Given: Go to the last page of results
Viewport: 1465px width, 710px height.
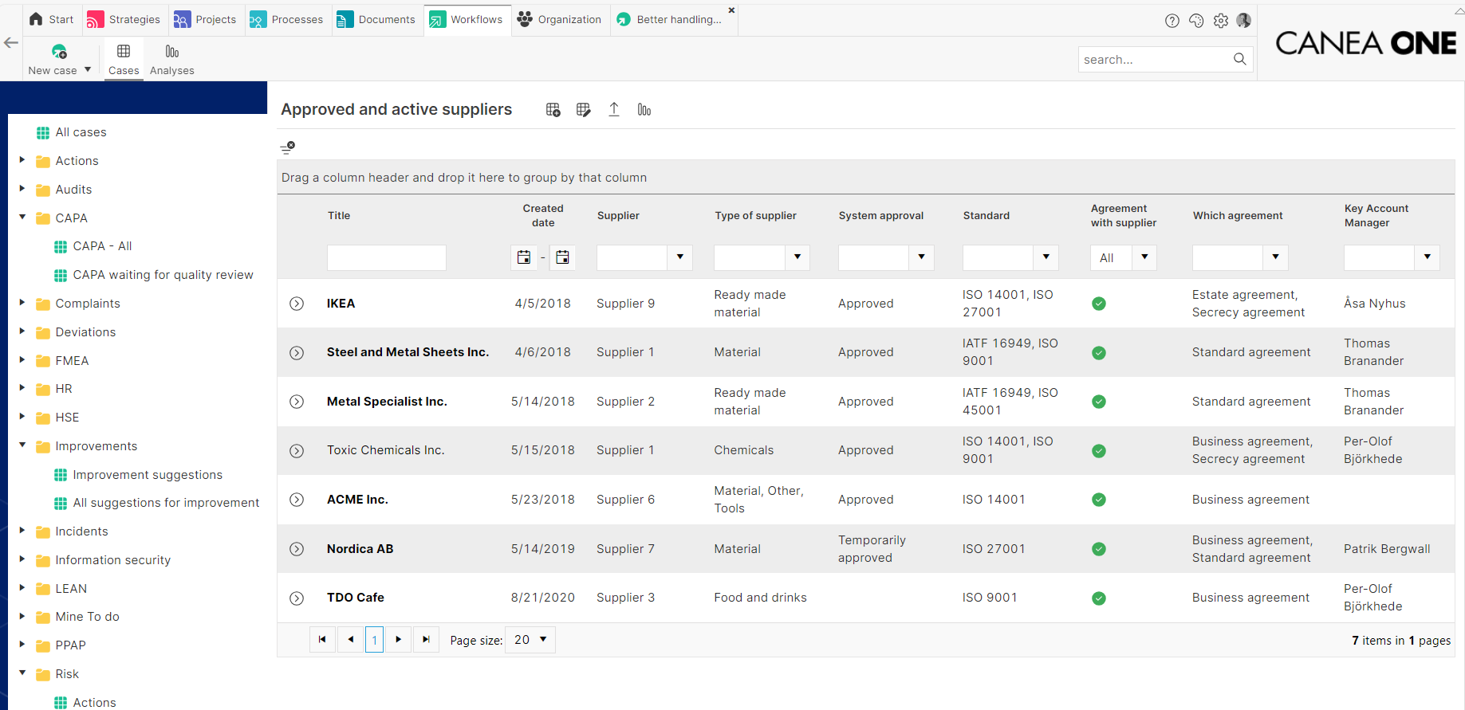Looking at the screenshot, I should pos(426,640).
